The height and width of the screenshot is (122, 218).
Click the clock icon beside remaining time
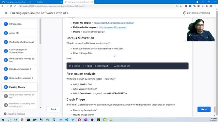185,13
